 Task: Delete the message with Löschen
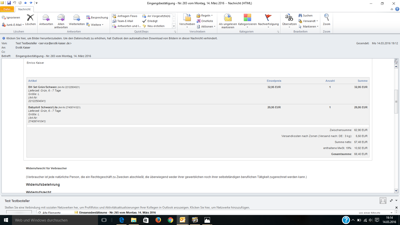click(30, 18)
